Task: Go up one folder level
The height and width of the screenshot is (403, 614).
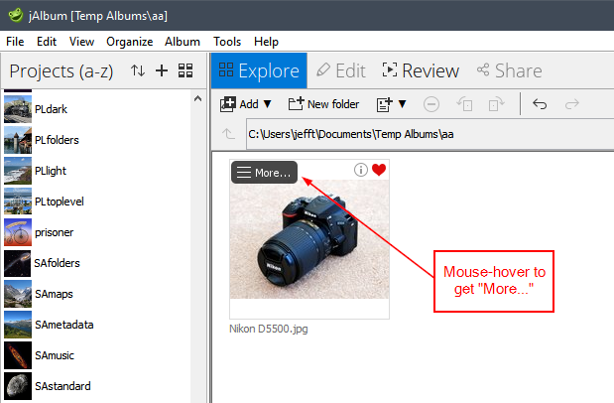Action: [x=228, y=134]
